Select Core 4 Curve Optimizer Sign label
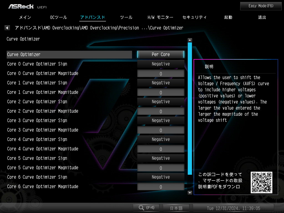Viewport: 284px width, 213px height. pos(37,139)
